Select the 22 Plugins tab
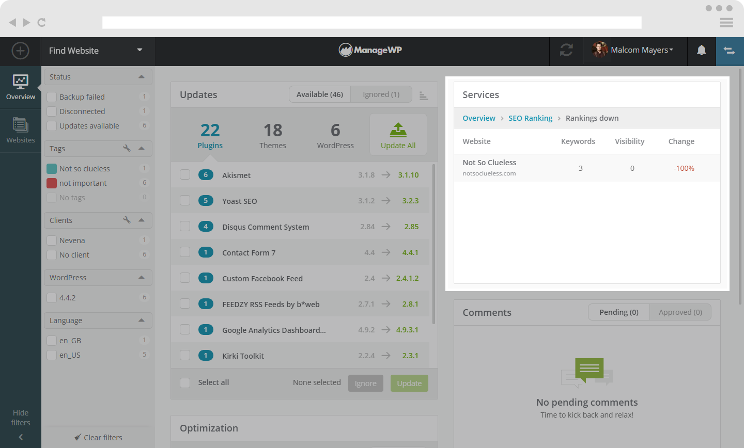The height and width of the screenshot is (448, 744). point(210,135)
